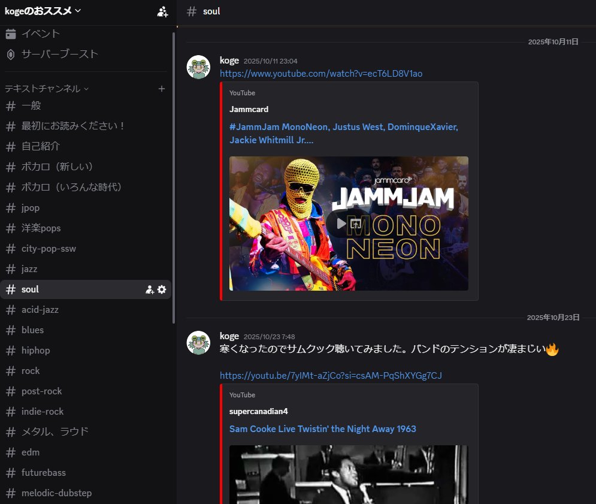
Task: Click the invite icon beside soul channel
Action: (149, 289)
